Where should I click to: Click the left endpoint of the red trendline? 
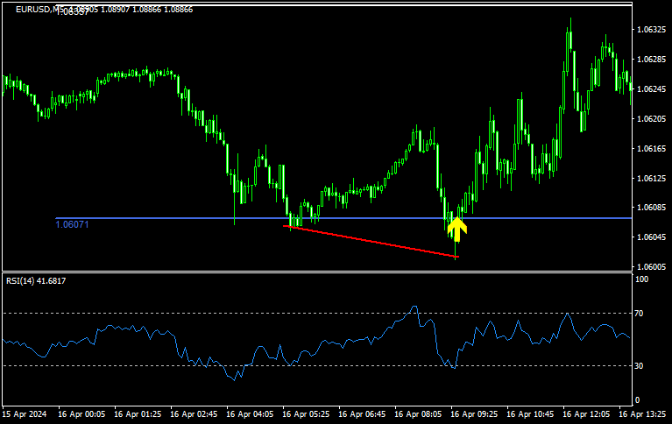tap(286, 227)
